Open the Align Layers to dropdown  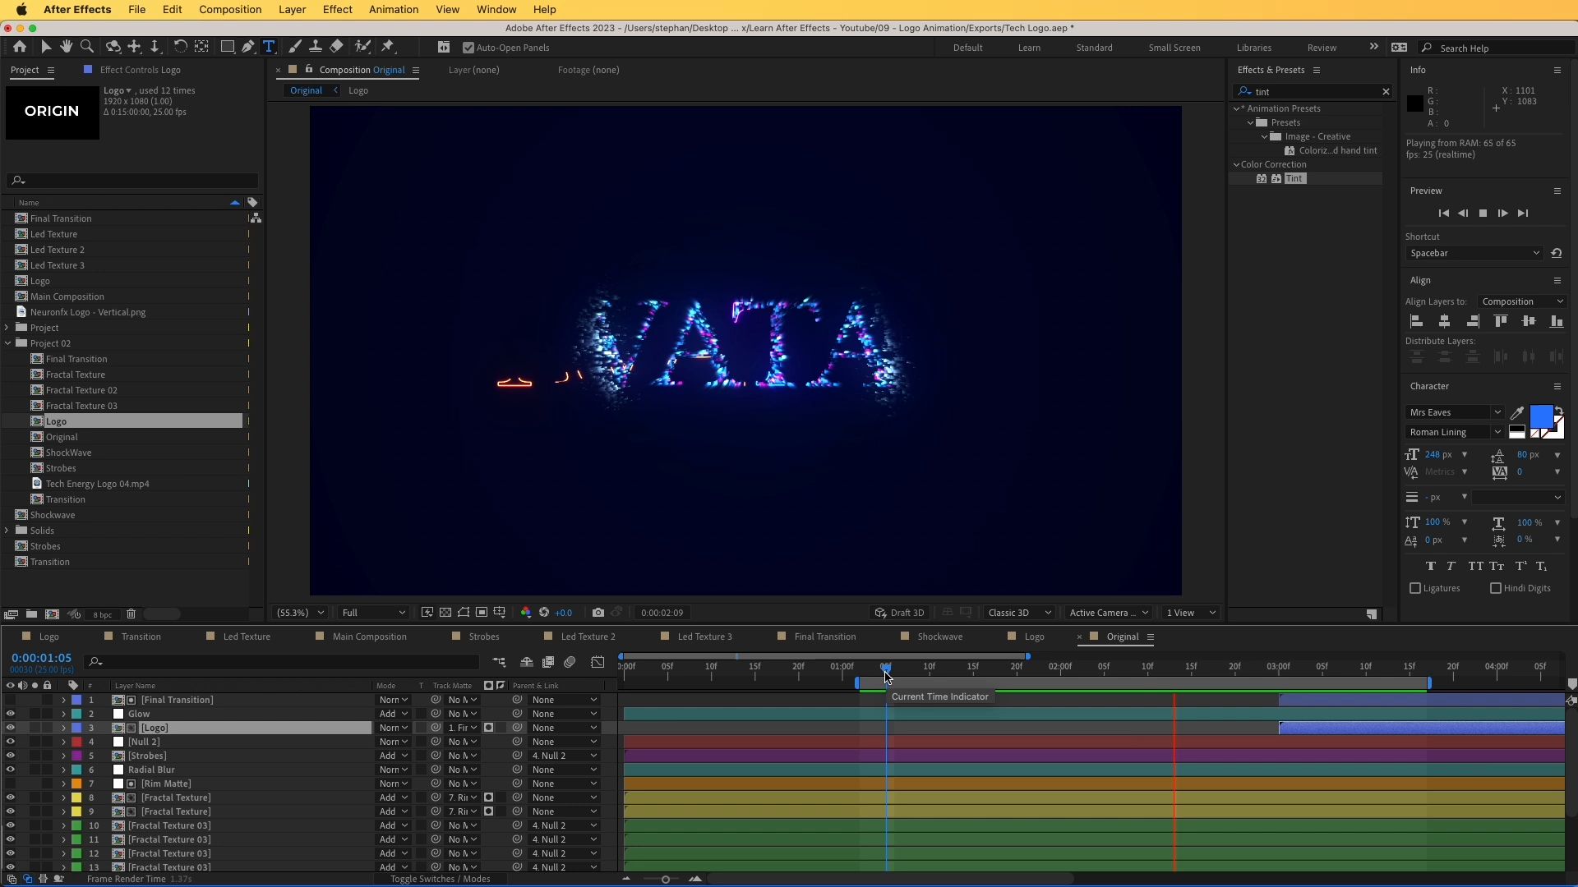point(1520,301)
